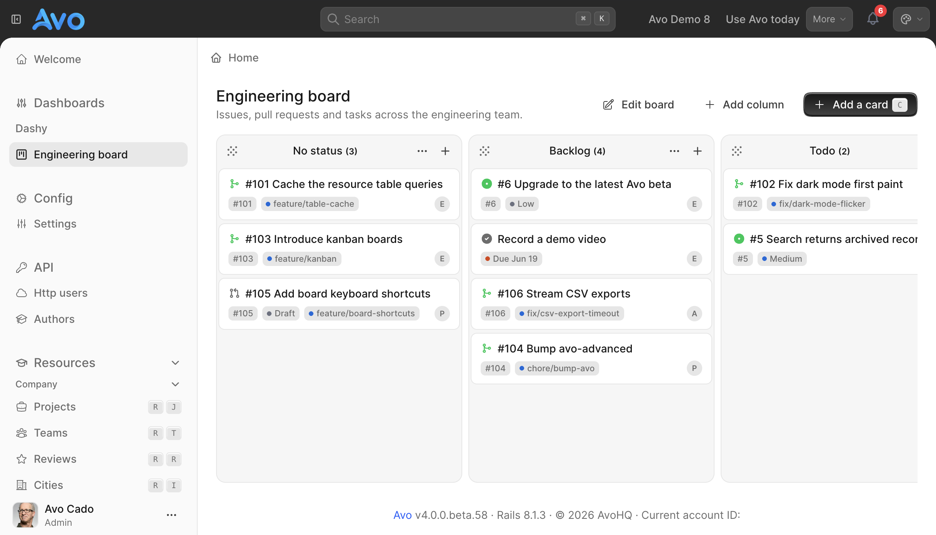This screenshot has height=535, width=936.
Task: Collapse the Company group chevron
Action: pyautogui.click(x=175, y=384)
